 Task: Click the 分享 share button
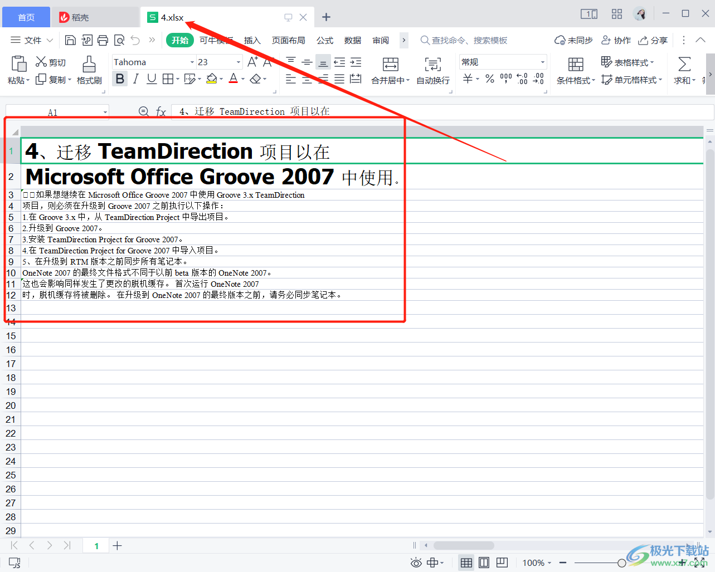(x=653, y=40)
